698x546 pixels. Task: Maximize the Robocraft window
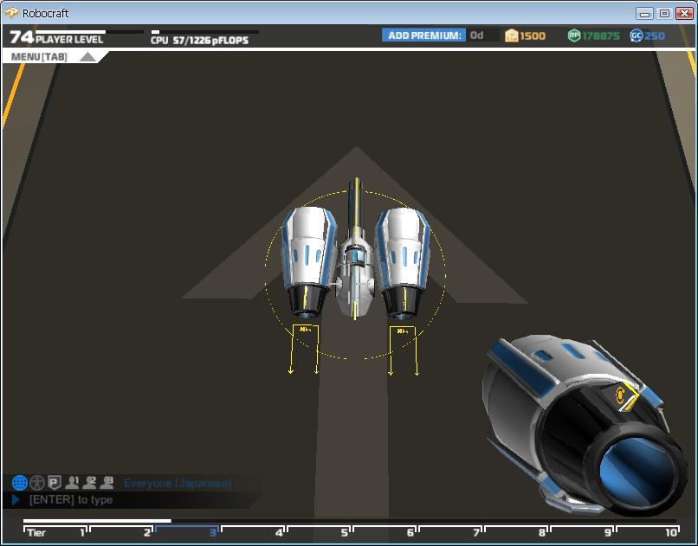click(664, 13)
